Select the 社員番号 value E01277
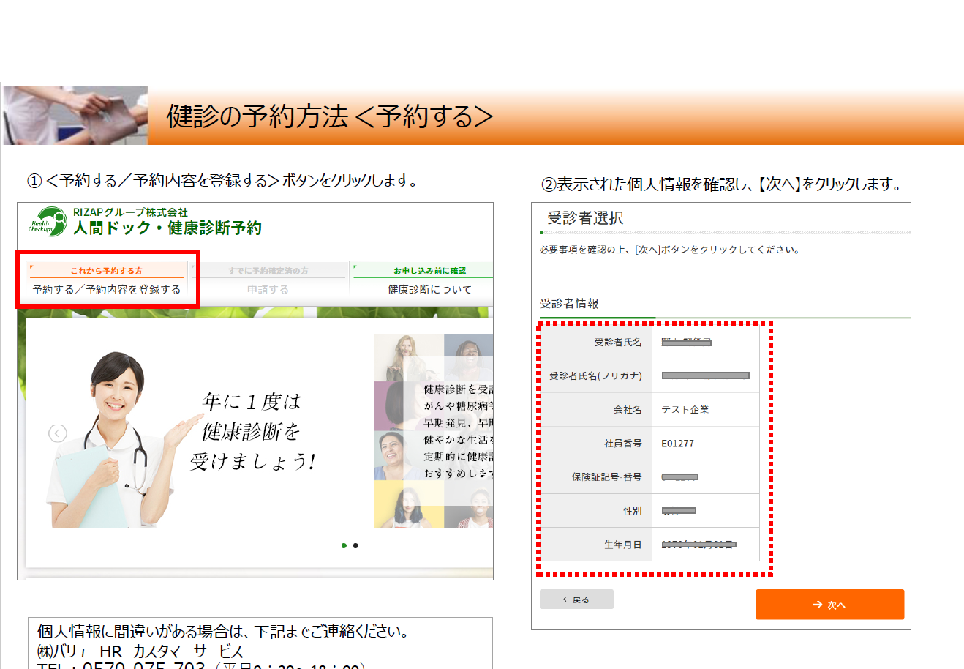 tap(677, 444)
